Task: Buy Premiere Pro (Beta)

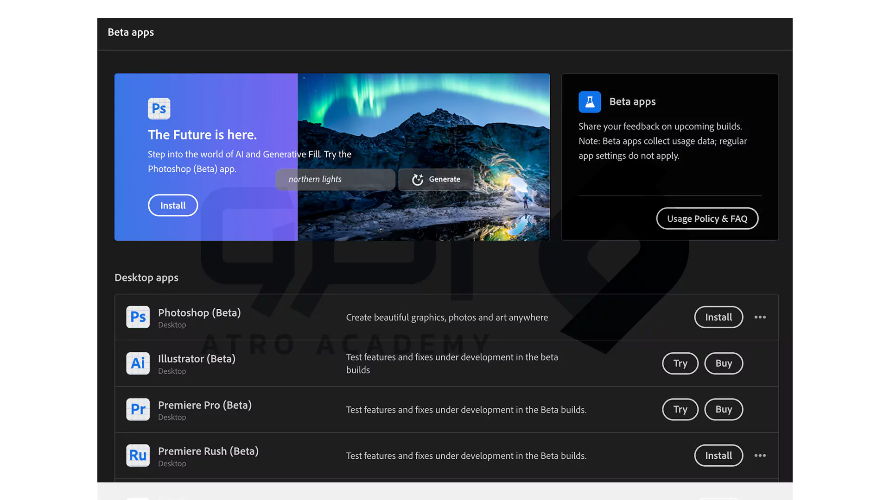Action: (724, 409)
